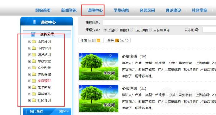
Task: Click the 文化科普 folder icon
Action: pyautogui.click(x=34, y=67)
